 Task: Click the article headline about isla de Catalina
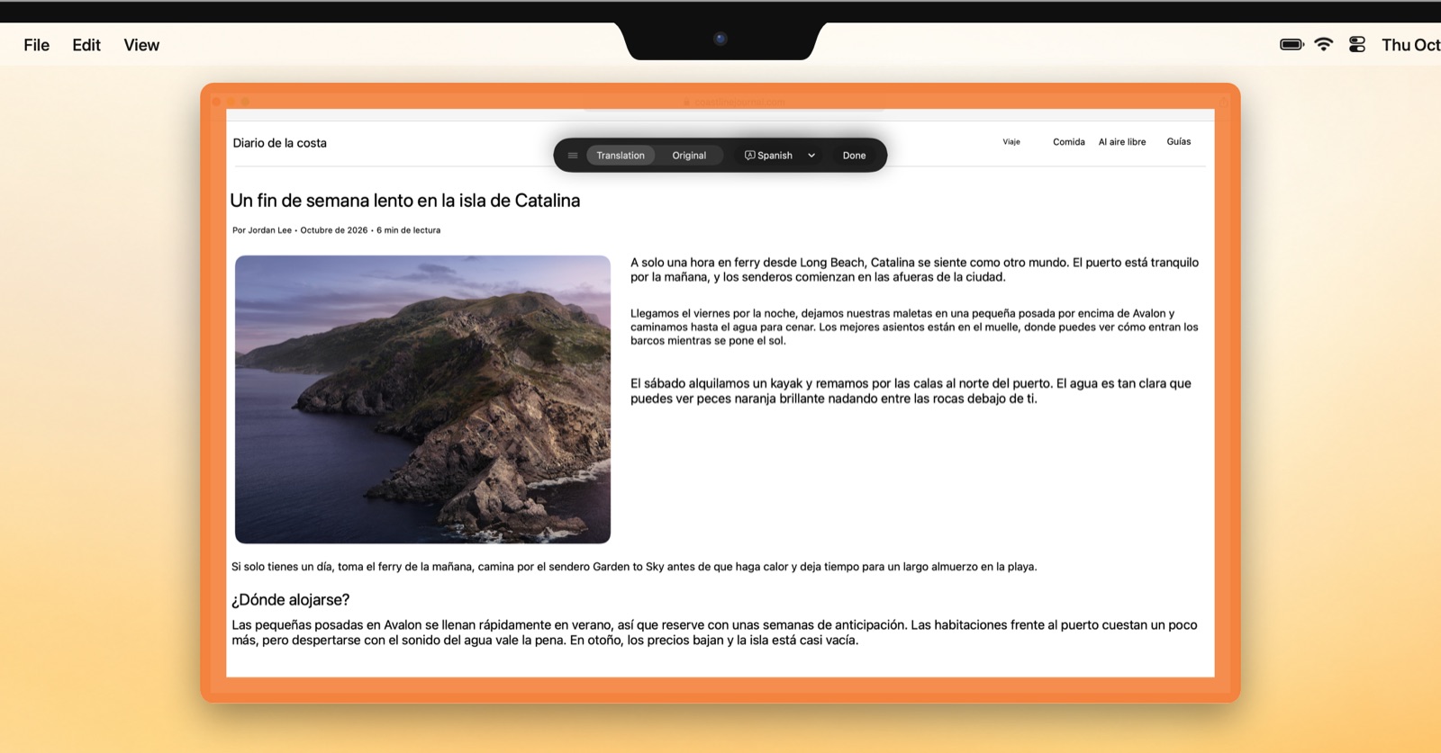(405, 201)
